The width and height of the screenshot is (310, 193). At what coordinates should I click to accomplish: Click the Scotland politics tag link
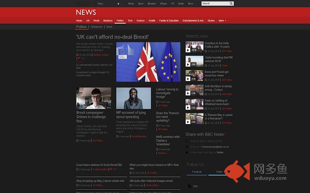point(100,169)
